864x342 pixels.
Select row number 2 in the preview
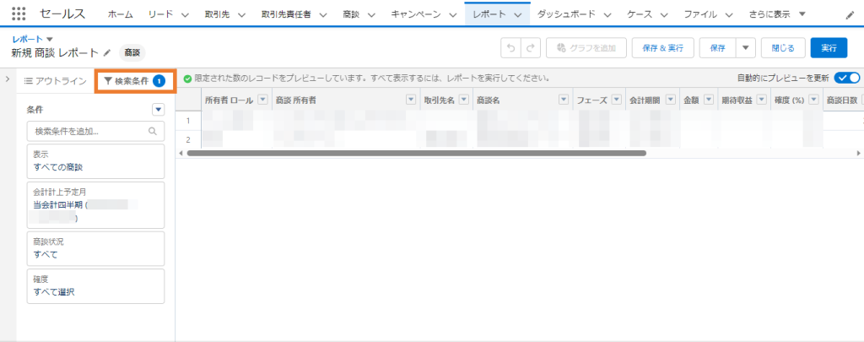point(188,139)
